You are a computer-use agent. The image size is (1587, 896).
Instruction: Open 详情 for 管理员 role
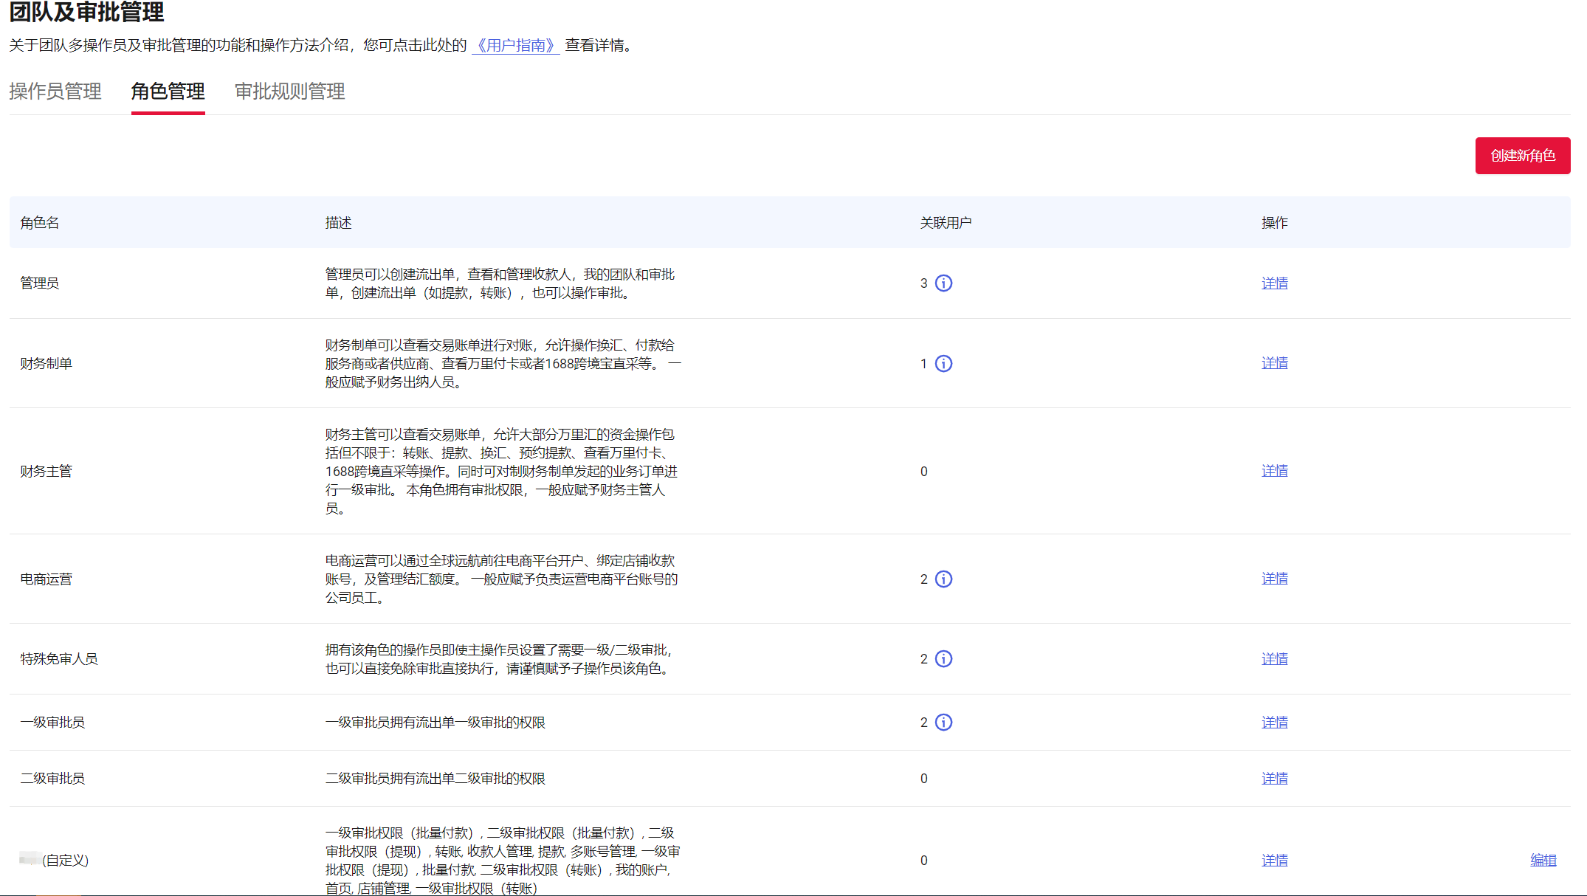click(x=1274, y=283)
